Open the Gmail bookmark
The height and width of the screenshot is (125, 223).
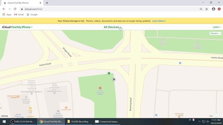(x=19, y=15)
